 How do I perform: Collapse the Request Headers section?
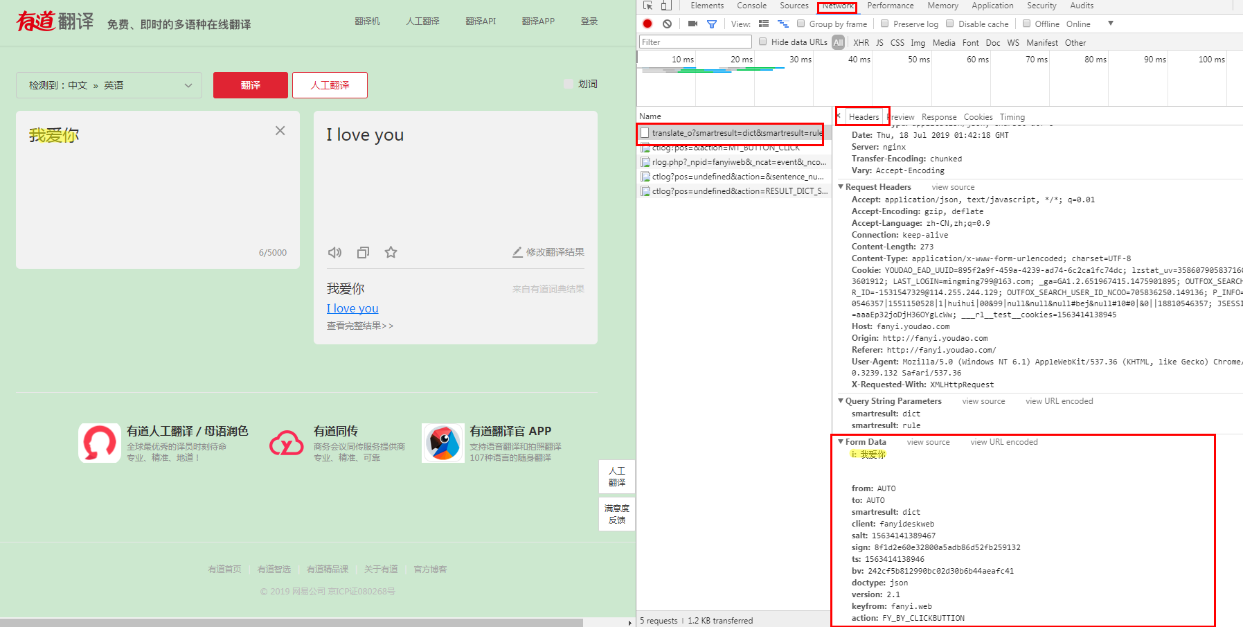841,187
